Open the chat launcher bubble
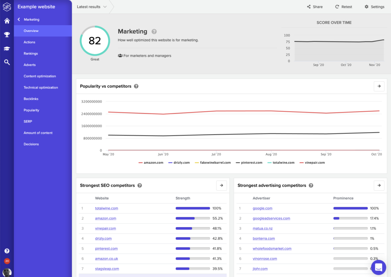 coord(378,267)
